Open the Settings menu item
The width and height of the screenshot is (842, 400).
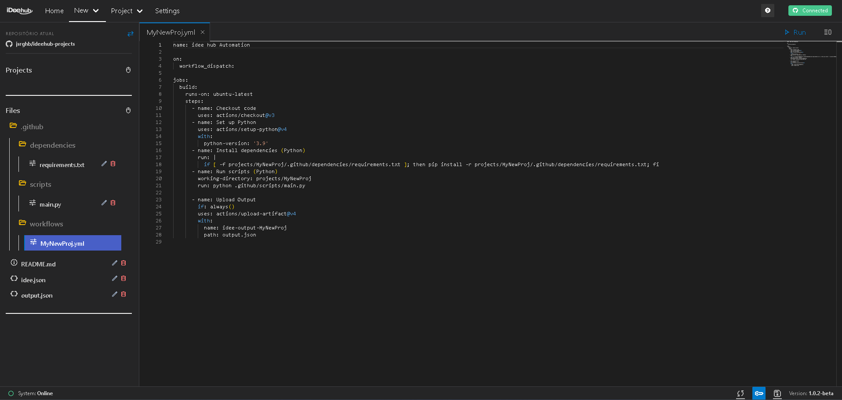(167, 11)
